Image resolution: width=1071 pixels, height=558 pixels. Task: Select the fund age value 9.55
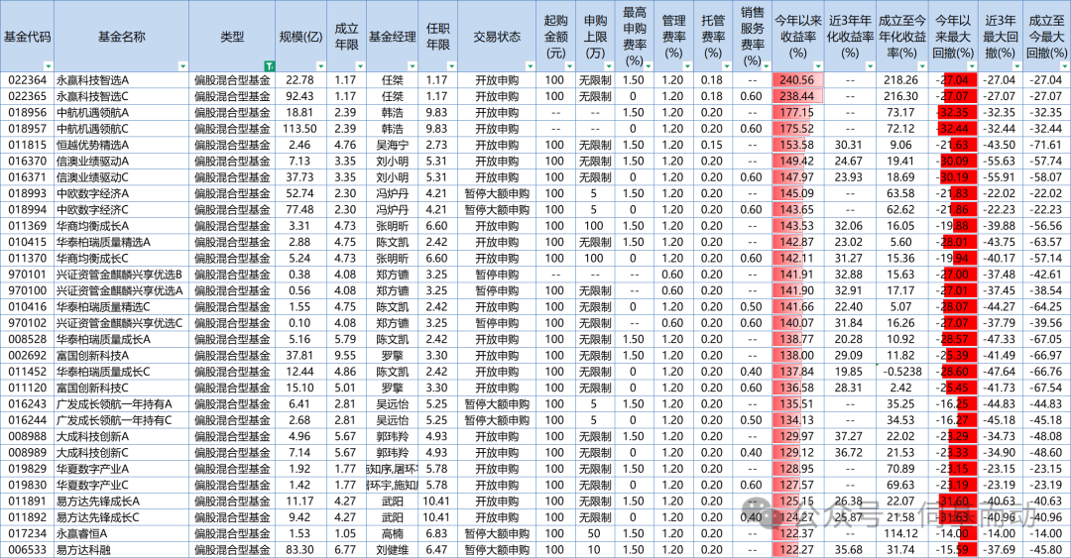tap(346, 355)
